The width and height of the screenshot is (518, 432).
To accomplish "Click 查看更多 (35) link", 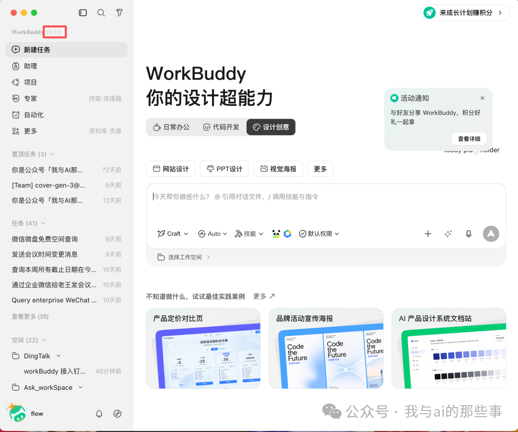I will pyautogui.click(x=30, y=317).
